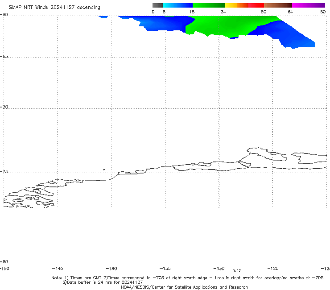Click the color scale label 34
Screen dimensions: 330x290
223,12
